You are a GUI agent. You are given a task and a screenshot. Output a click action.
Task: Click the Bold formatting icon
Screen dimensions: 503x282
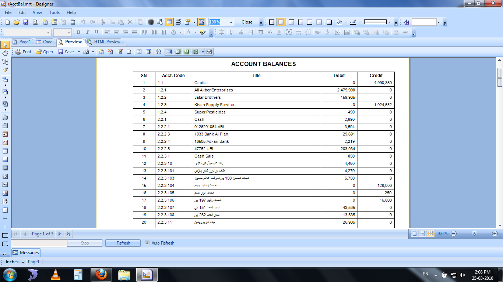tap(78, 32)
